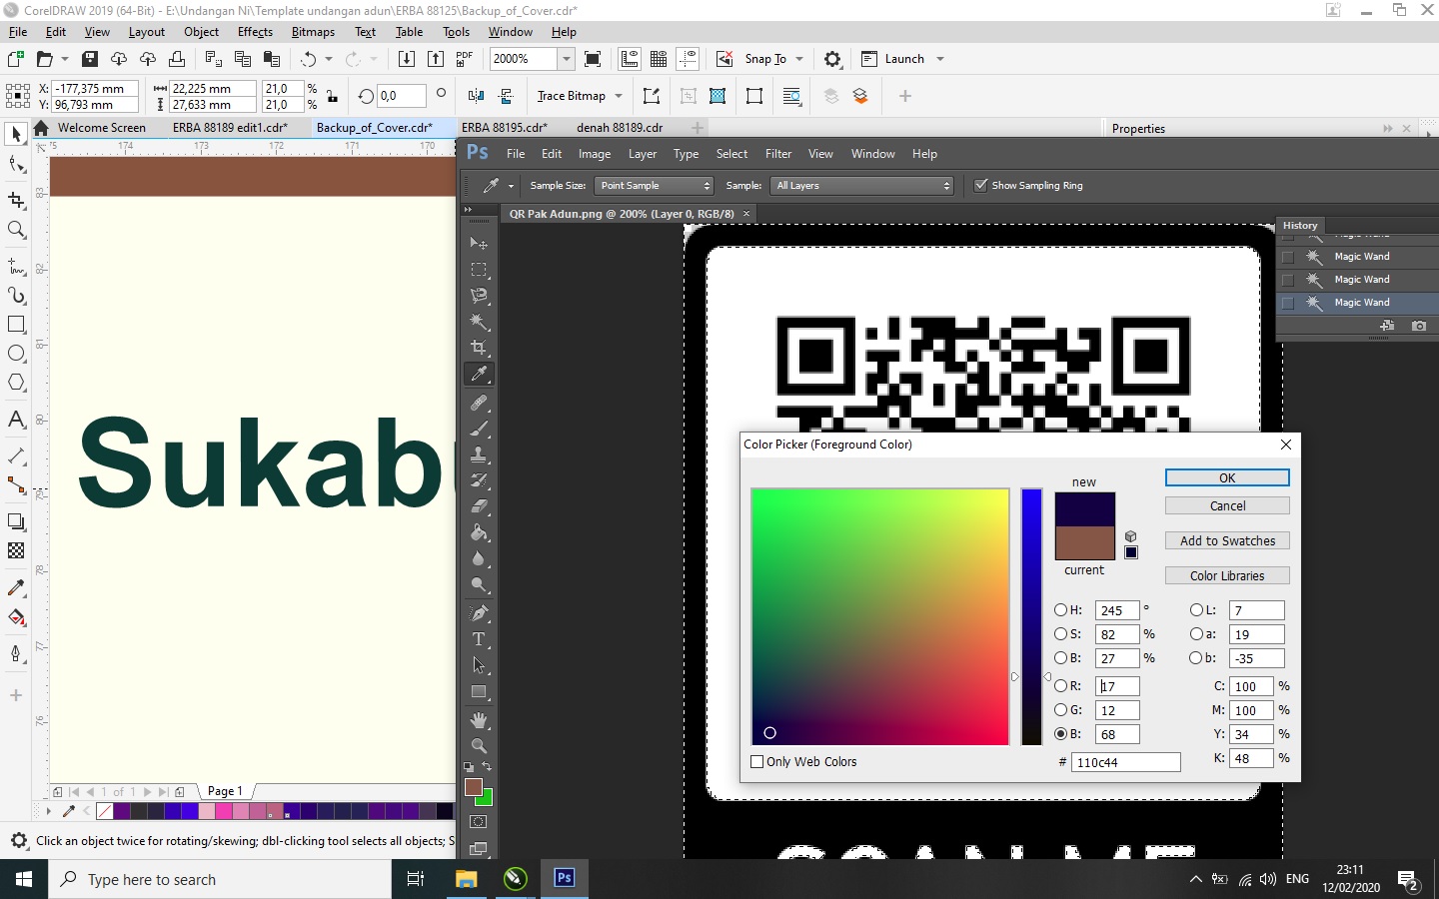Click the Photoshop foreground color swatch
The image size is (1439, 899).
pos(474,787)
